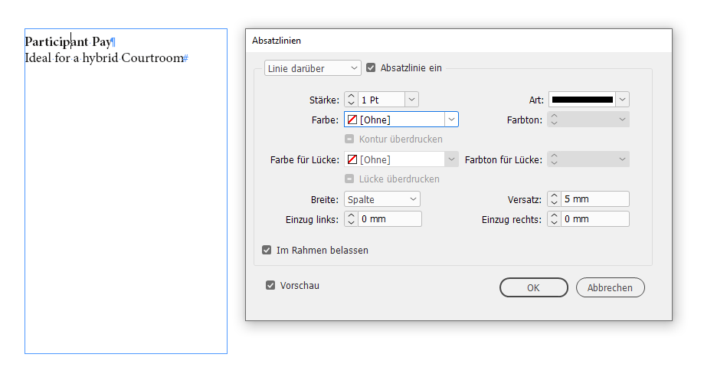704x387 pixels.
Task: Click the Absatzlinien dialog title bar
Action: pyautogui.click(x=458, y=40)
